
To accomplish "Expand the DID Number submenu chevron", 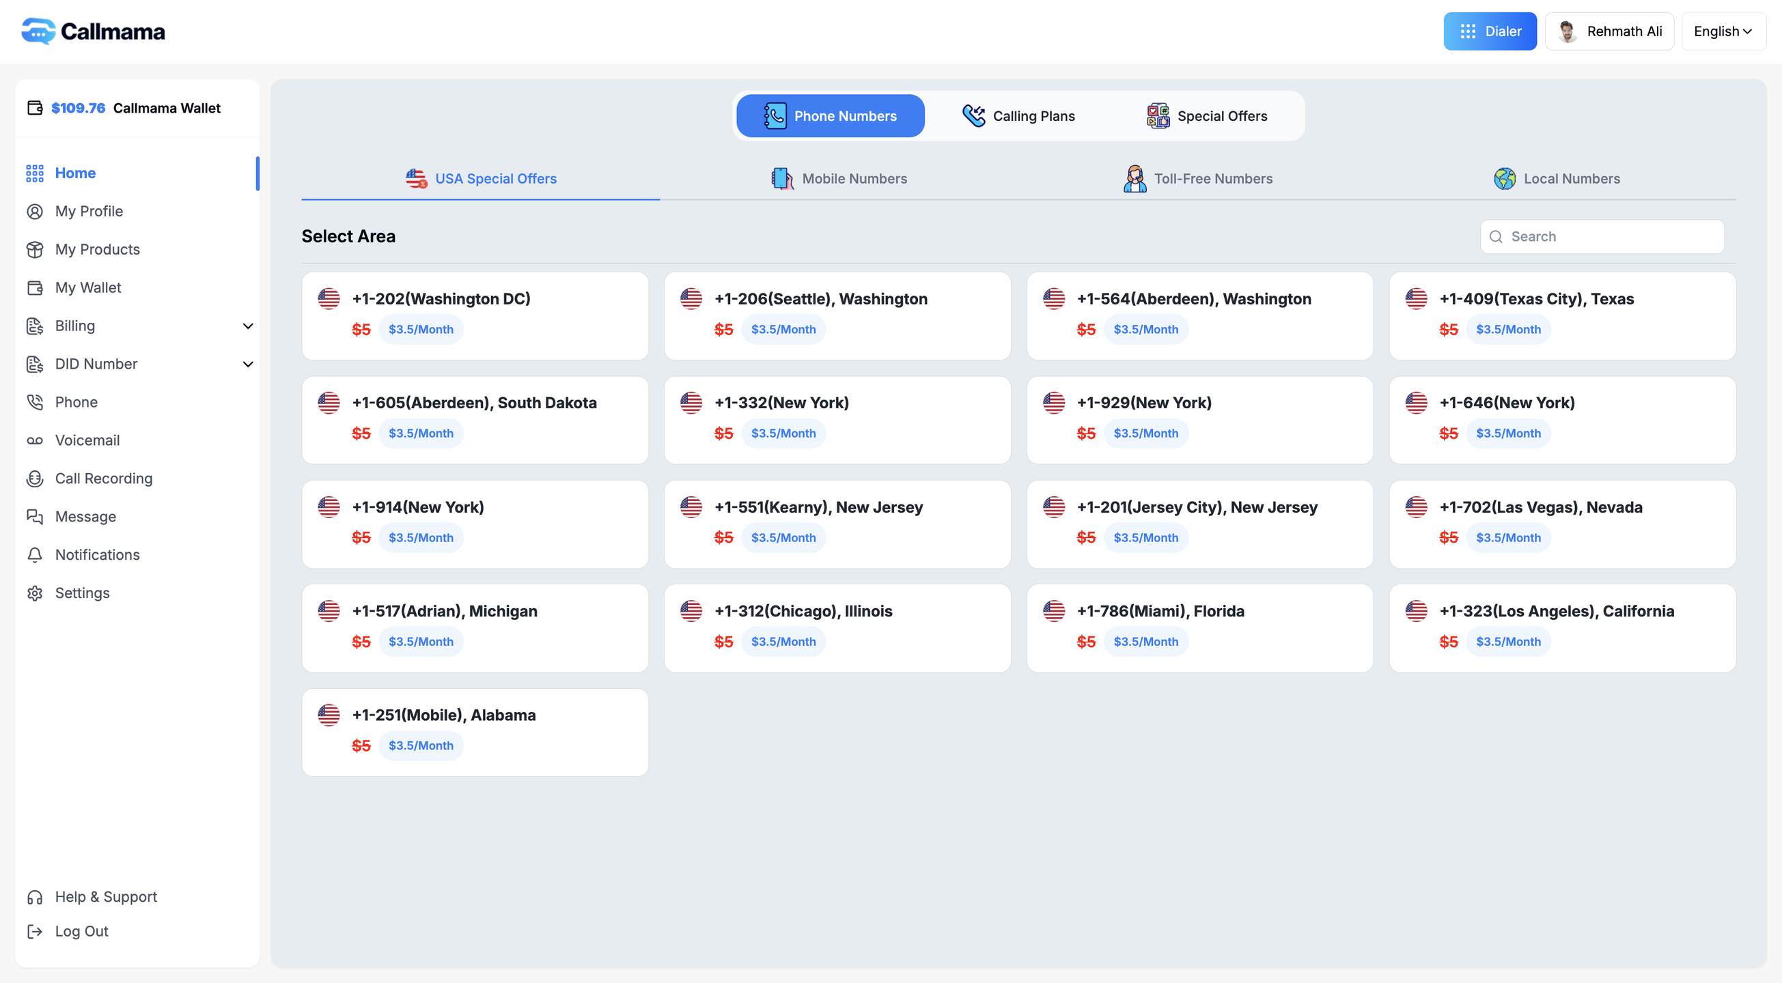I will 248,365.
